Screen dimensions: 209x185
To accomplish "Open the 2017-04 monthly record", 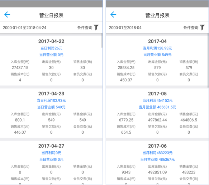I will (x=157, y=61).
